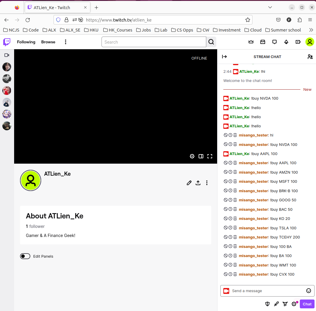The image size is (316, 311).
Task: Reload the page
Action: pos(28,20)
